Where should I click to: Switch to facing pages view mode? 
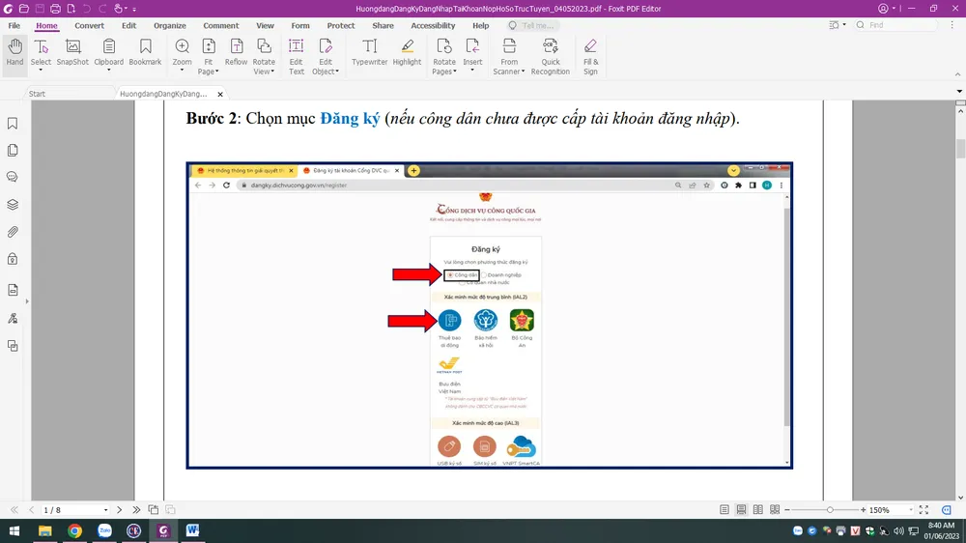758,509
